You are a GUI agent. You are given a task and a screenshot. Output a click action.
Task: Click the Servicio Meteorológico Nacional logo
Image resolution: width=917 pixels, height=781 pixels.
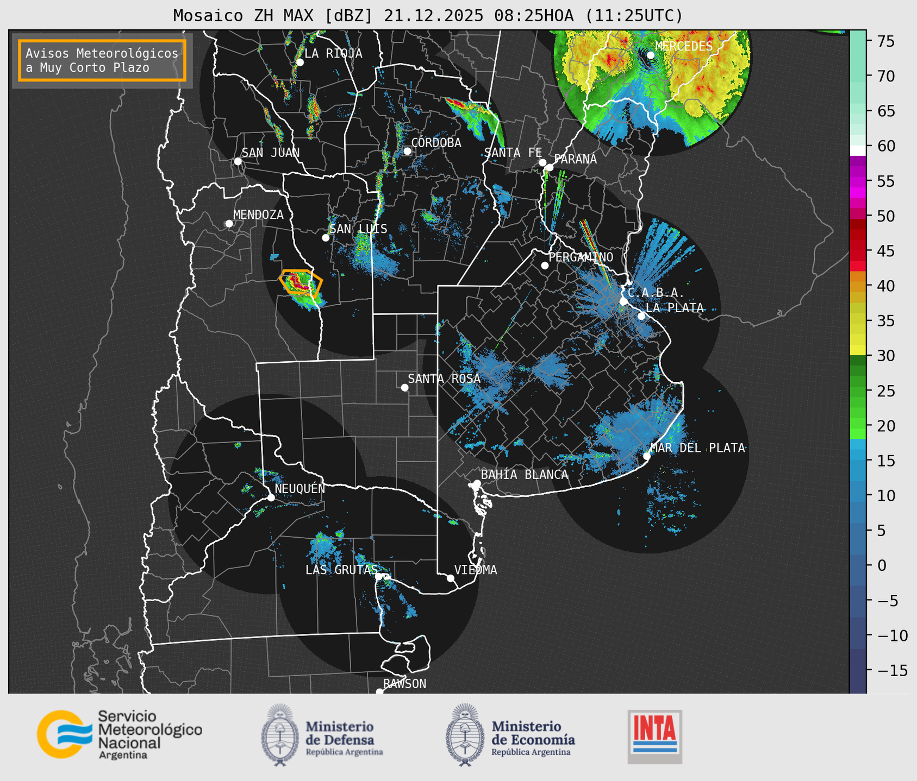pos(120,734)
